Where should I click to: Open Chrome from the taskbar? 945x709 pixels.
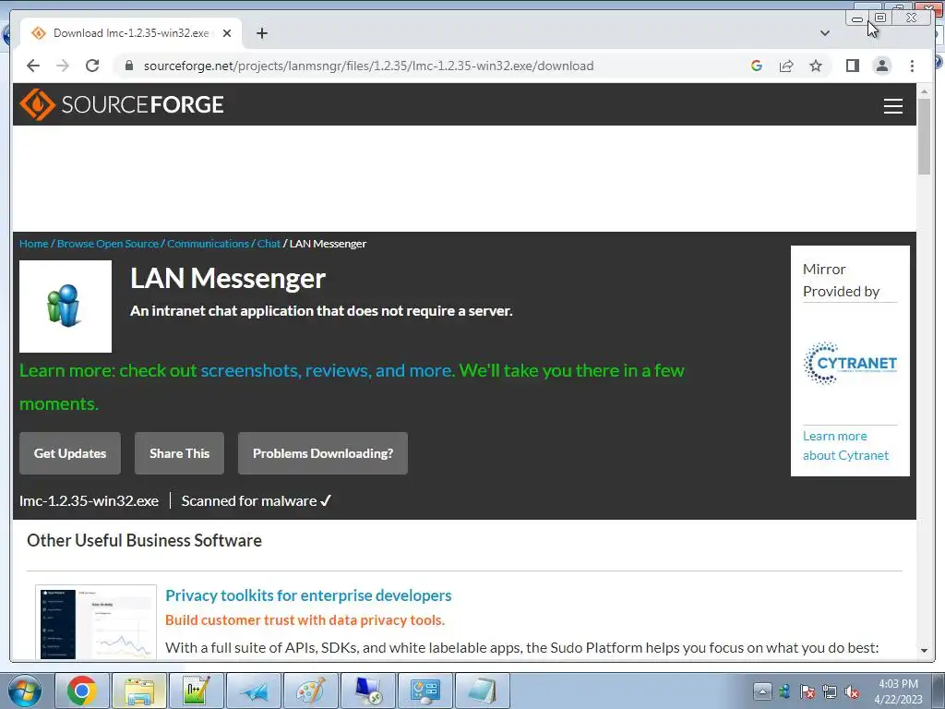82,691
